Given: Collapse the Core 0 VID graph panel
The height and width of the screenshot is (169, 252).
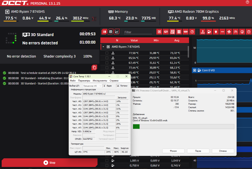Looking at the screenshot, I should 195,70.
